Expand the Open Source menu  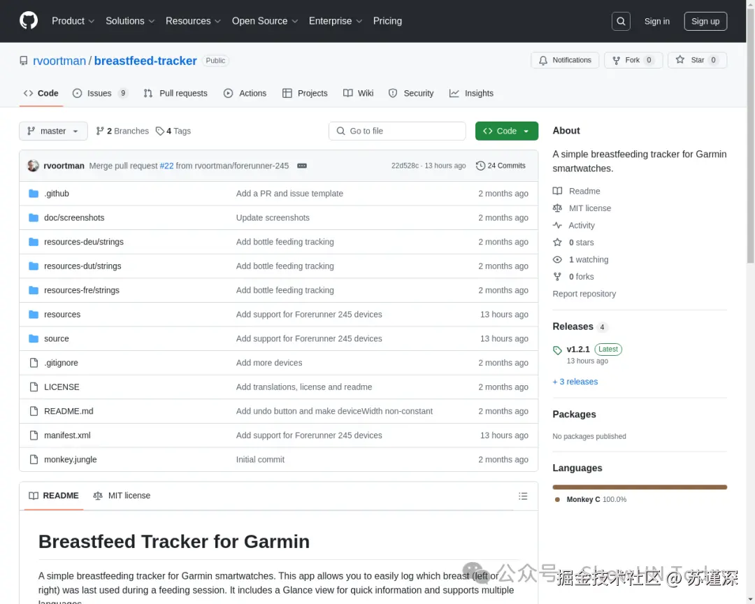[x=265, y=21]
